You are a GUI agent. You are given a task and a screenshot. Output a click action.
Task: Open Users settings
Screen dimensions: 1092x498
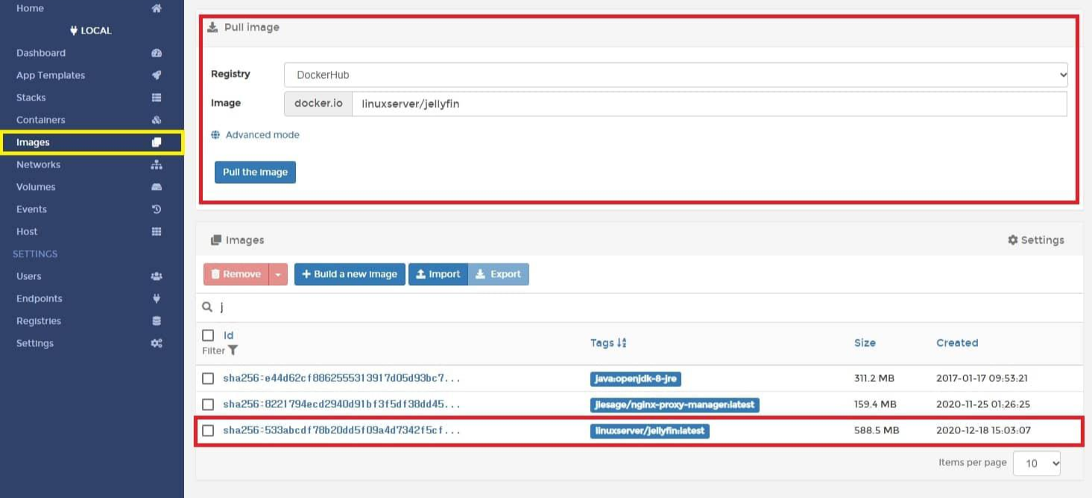click(29, 276)
